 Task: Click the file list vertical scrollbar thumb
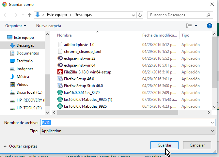[x=214, y=62]
